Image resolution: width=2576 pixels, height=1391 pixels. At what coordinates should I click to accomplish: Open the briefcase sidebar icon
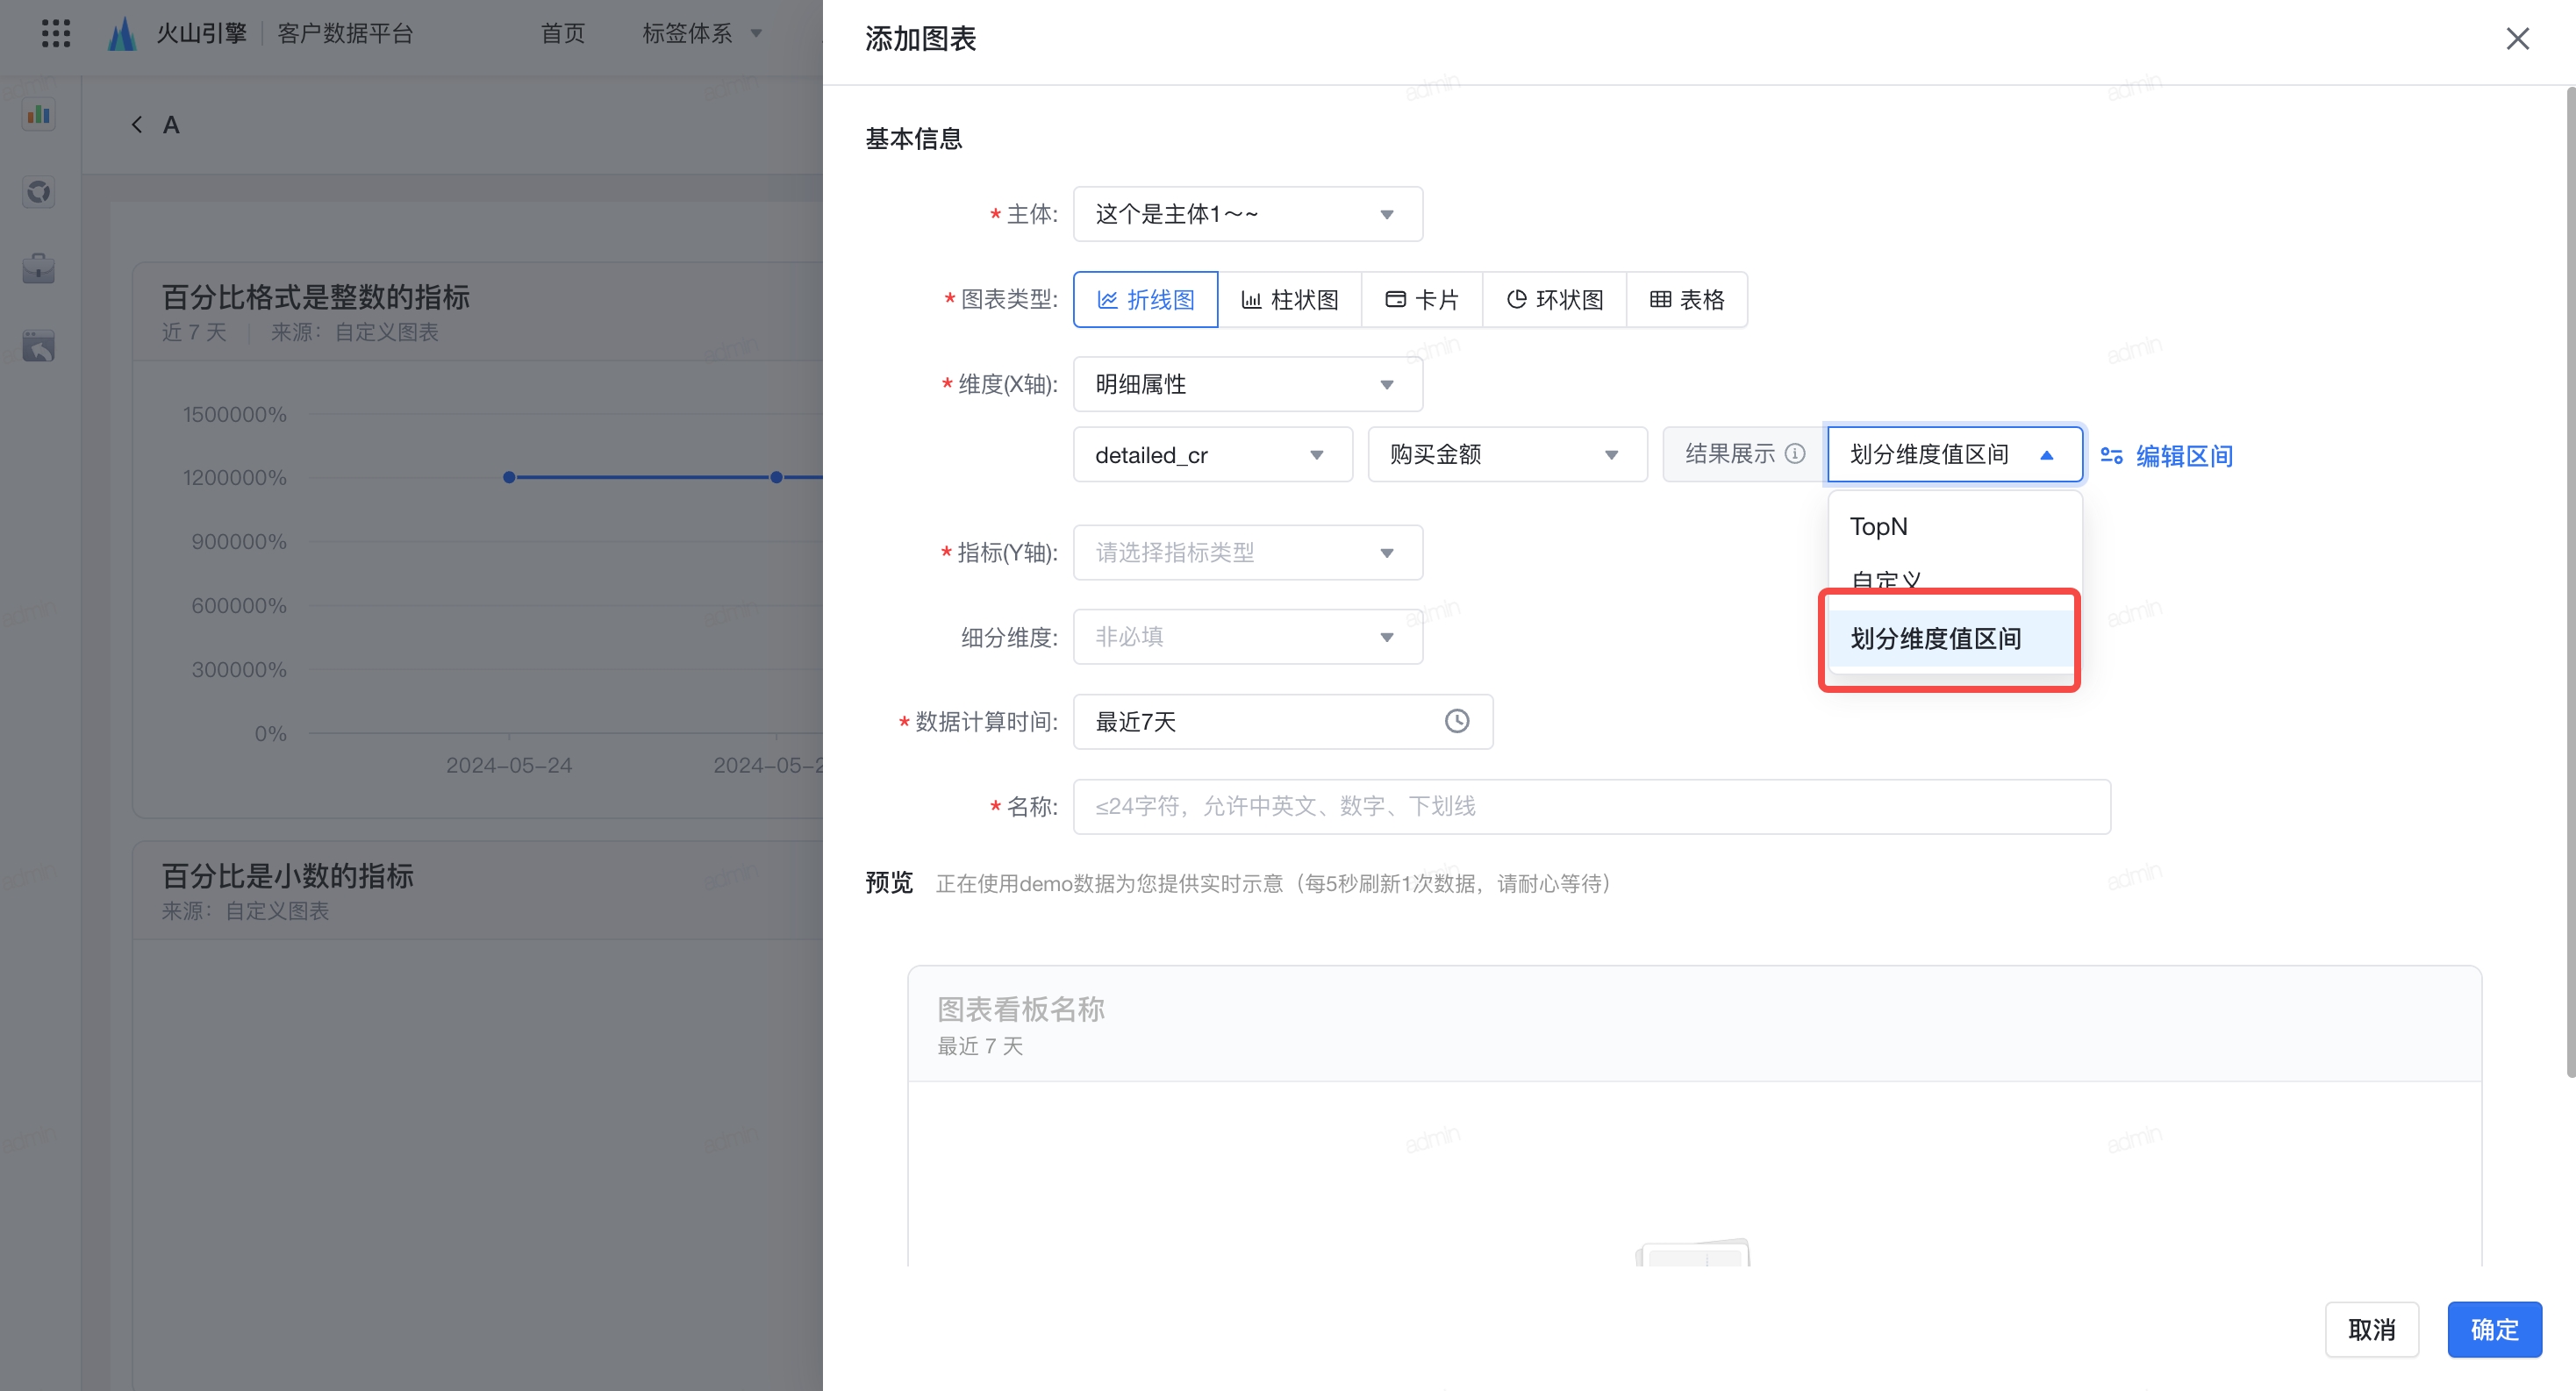point(39,267)
